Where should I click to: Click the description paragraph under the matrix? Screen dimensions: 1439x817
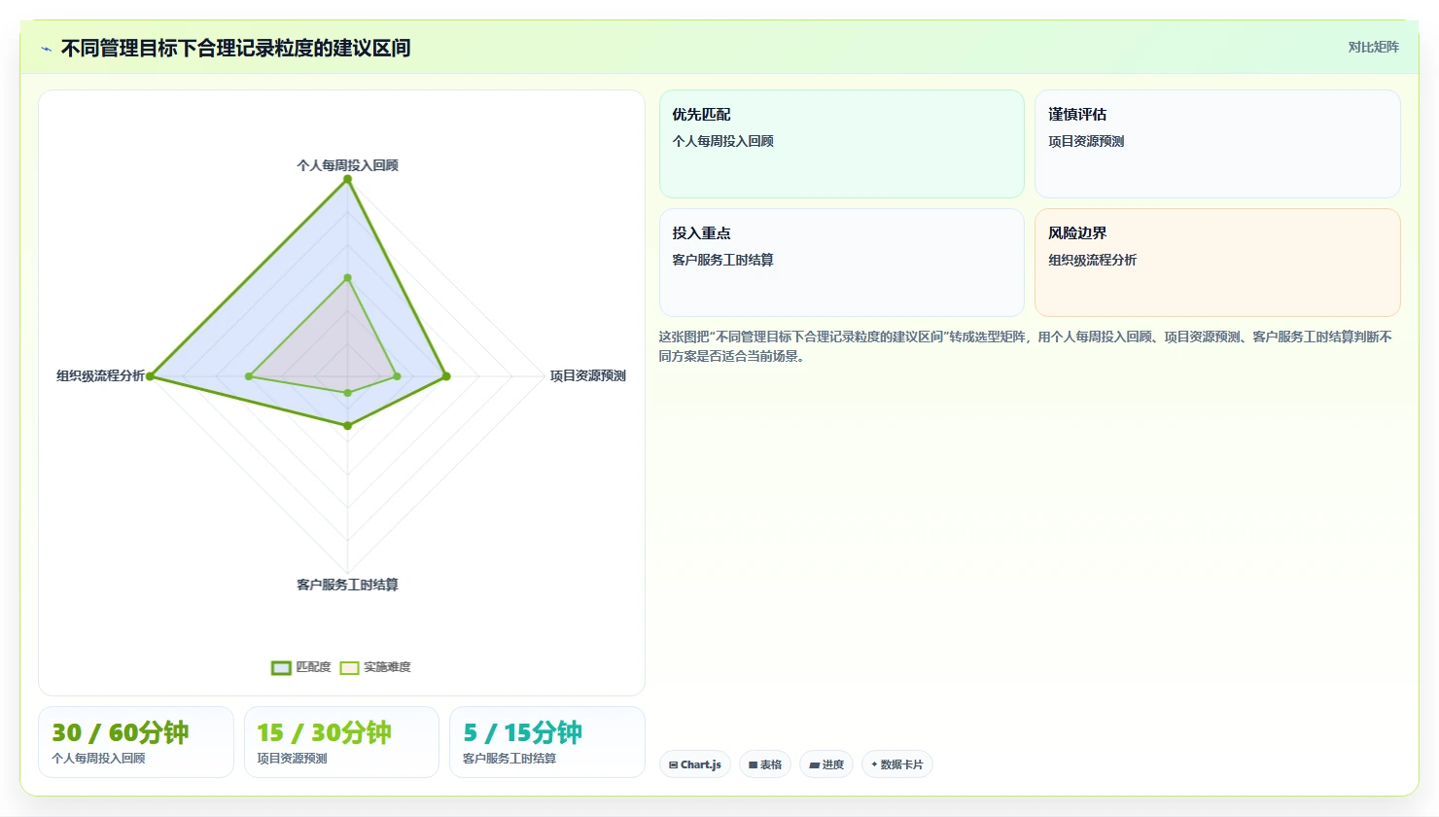point(1026,346)
